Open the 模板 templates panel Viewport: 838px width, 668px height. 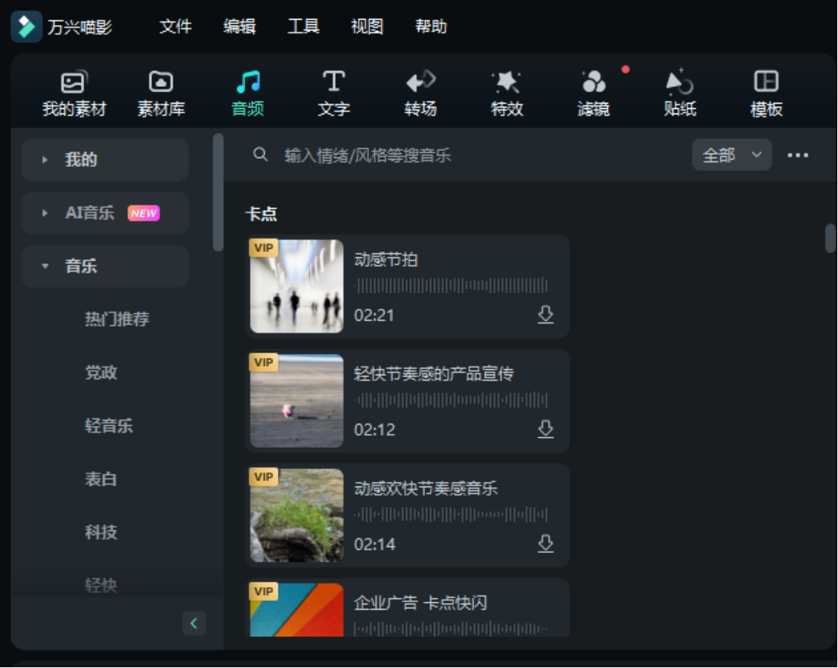[x=765, y=91]
